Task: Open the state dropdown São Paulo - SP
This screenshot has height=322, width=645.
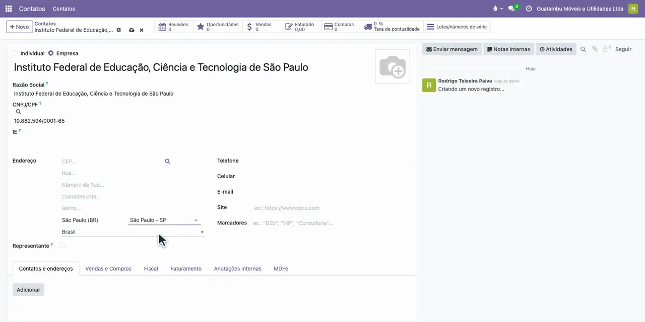Action: point(164,220)
